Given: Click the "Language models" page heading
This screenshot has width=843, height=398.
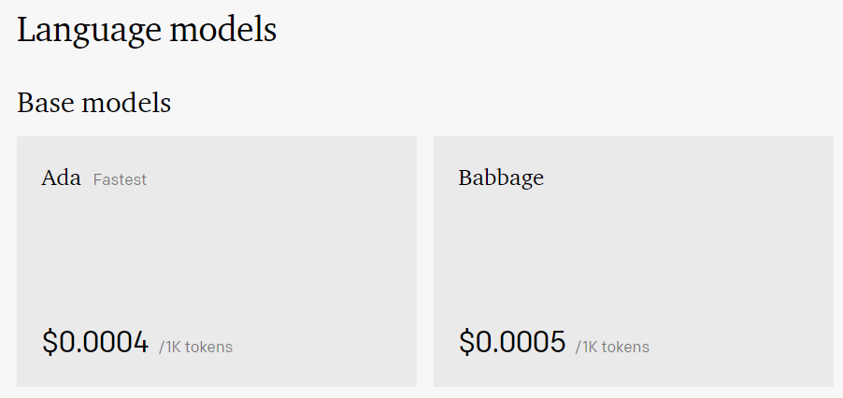Looking at the screenshot, I should 147,29.
